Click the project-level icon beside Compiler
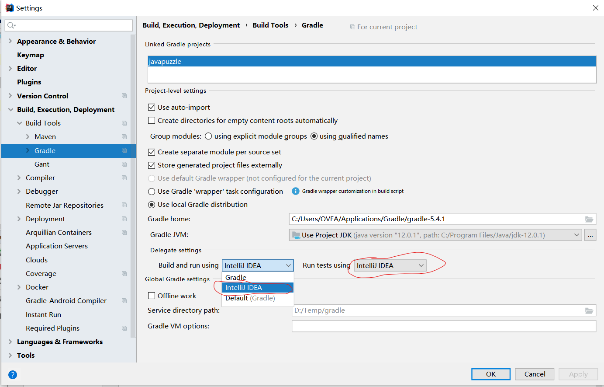Viewport: 604px width, 387px height. tap(124, 178)
